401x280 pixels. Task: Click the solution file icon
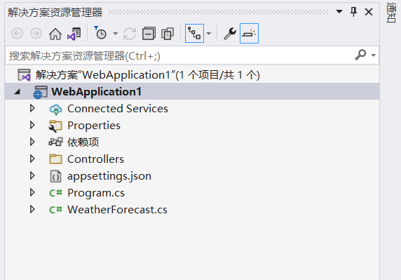[x=25, y=75]
